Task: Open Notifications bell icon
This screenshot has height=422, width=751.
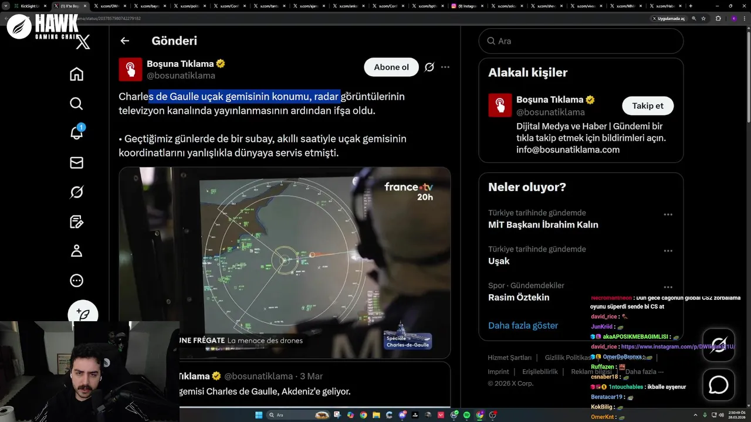Action: pyautogui.click(x=76, y=133)
